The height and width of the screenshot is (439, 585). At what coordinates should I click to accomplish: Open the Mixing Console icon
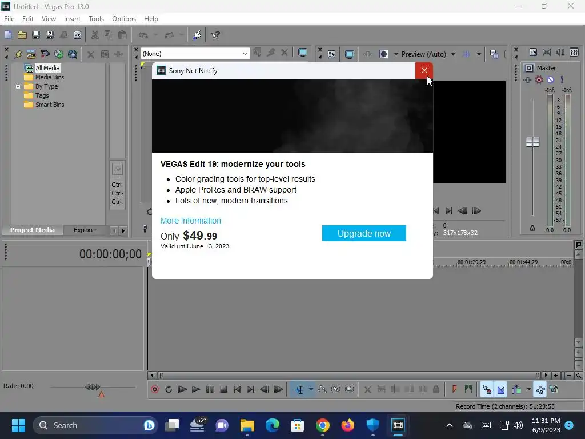click(574, 52)
